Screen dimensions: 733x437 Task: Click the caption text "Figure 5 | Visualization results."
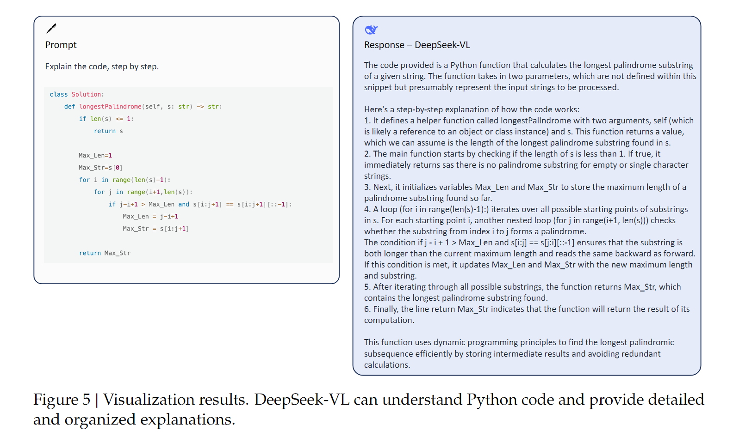[x=141, y=400]
